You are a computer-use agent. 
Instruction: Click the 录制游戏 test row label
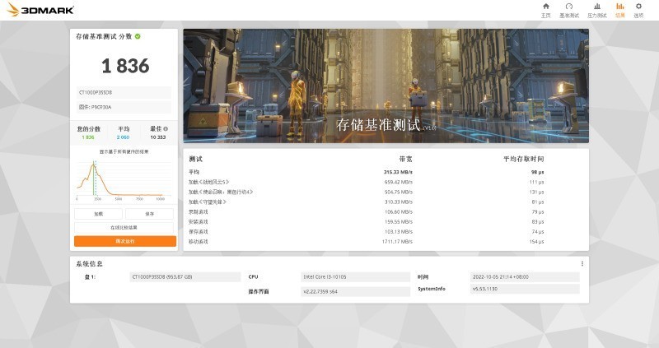pos(199,212)
